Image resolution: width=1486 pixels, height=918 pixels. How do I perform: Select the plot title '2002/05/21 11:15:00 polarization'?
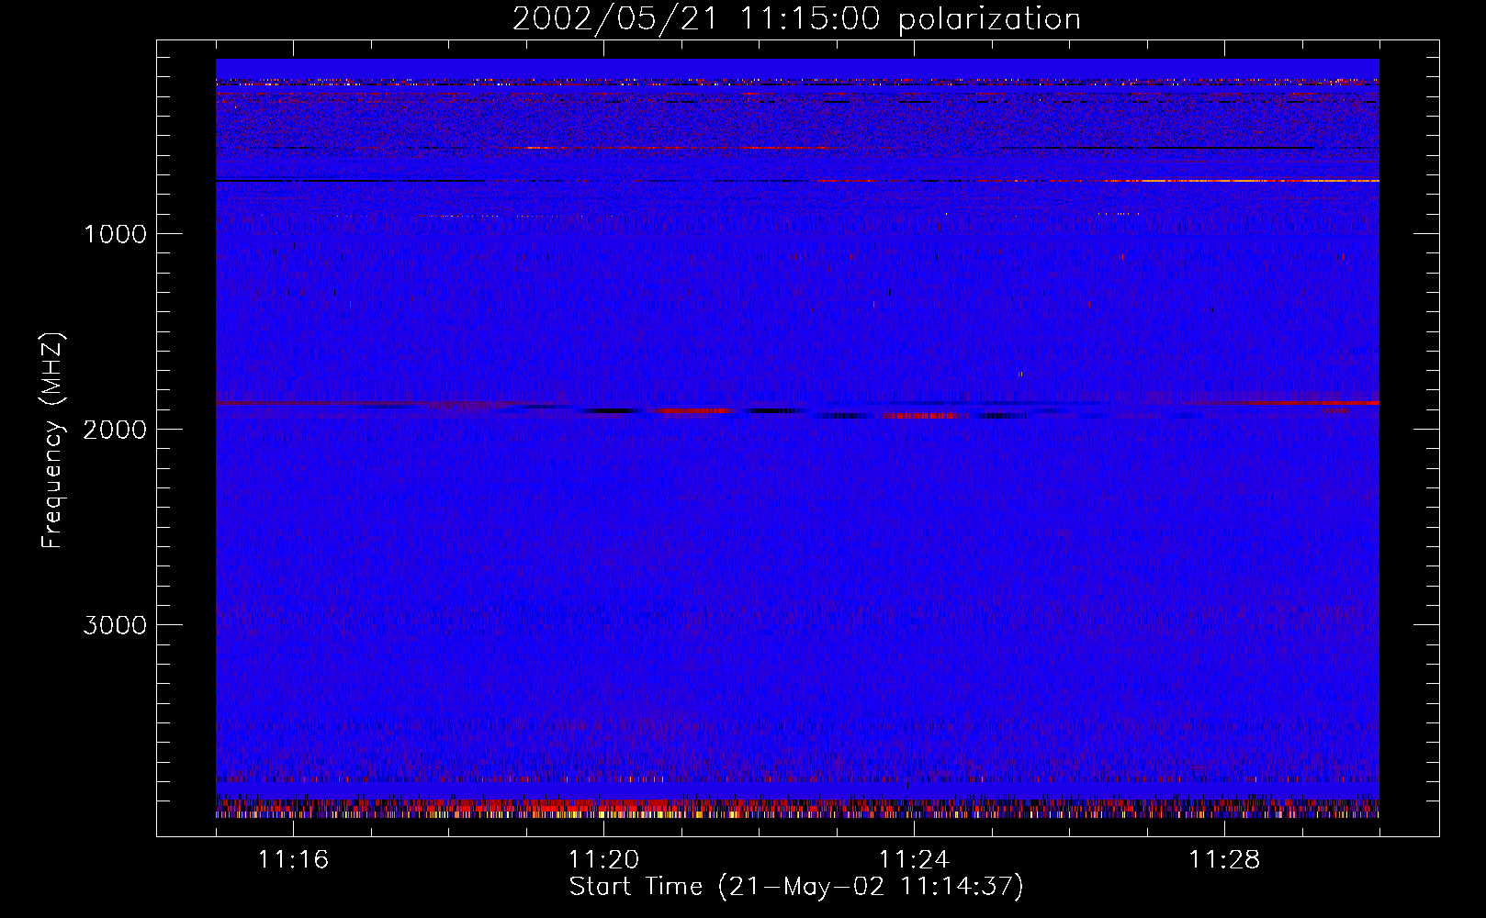pyautogui.click(x=796, y=18)
